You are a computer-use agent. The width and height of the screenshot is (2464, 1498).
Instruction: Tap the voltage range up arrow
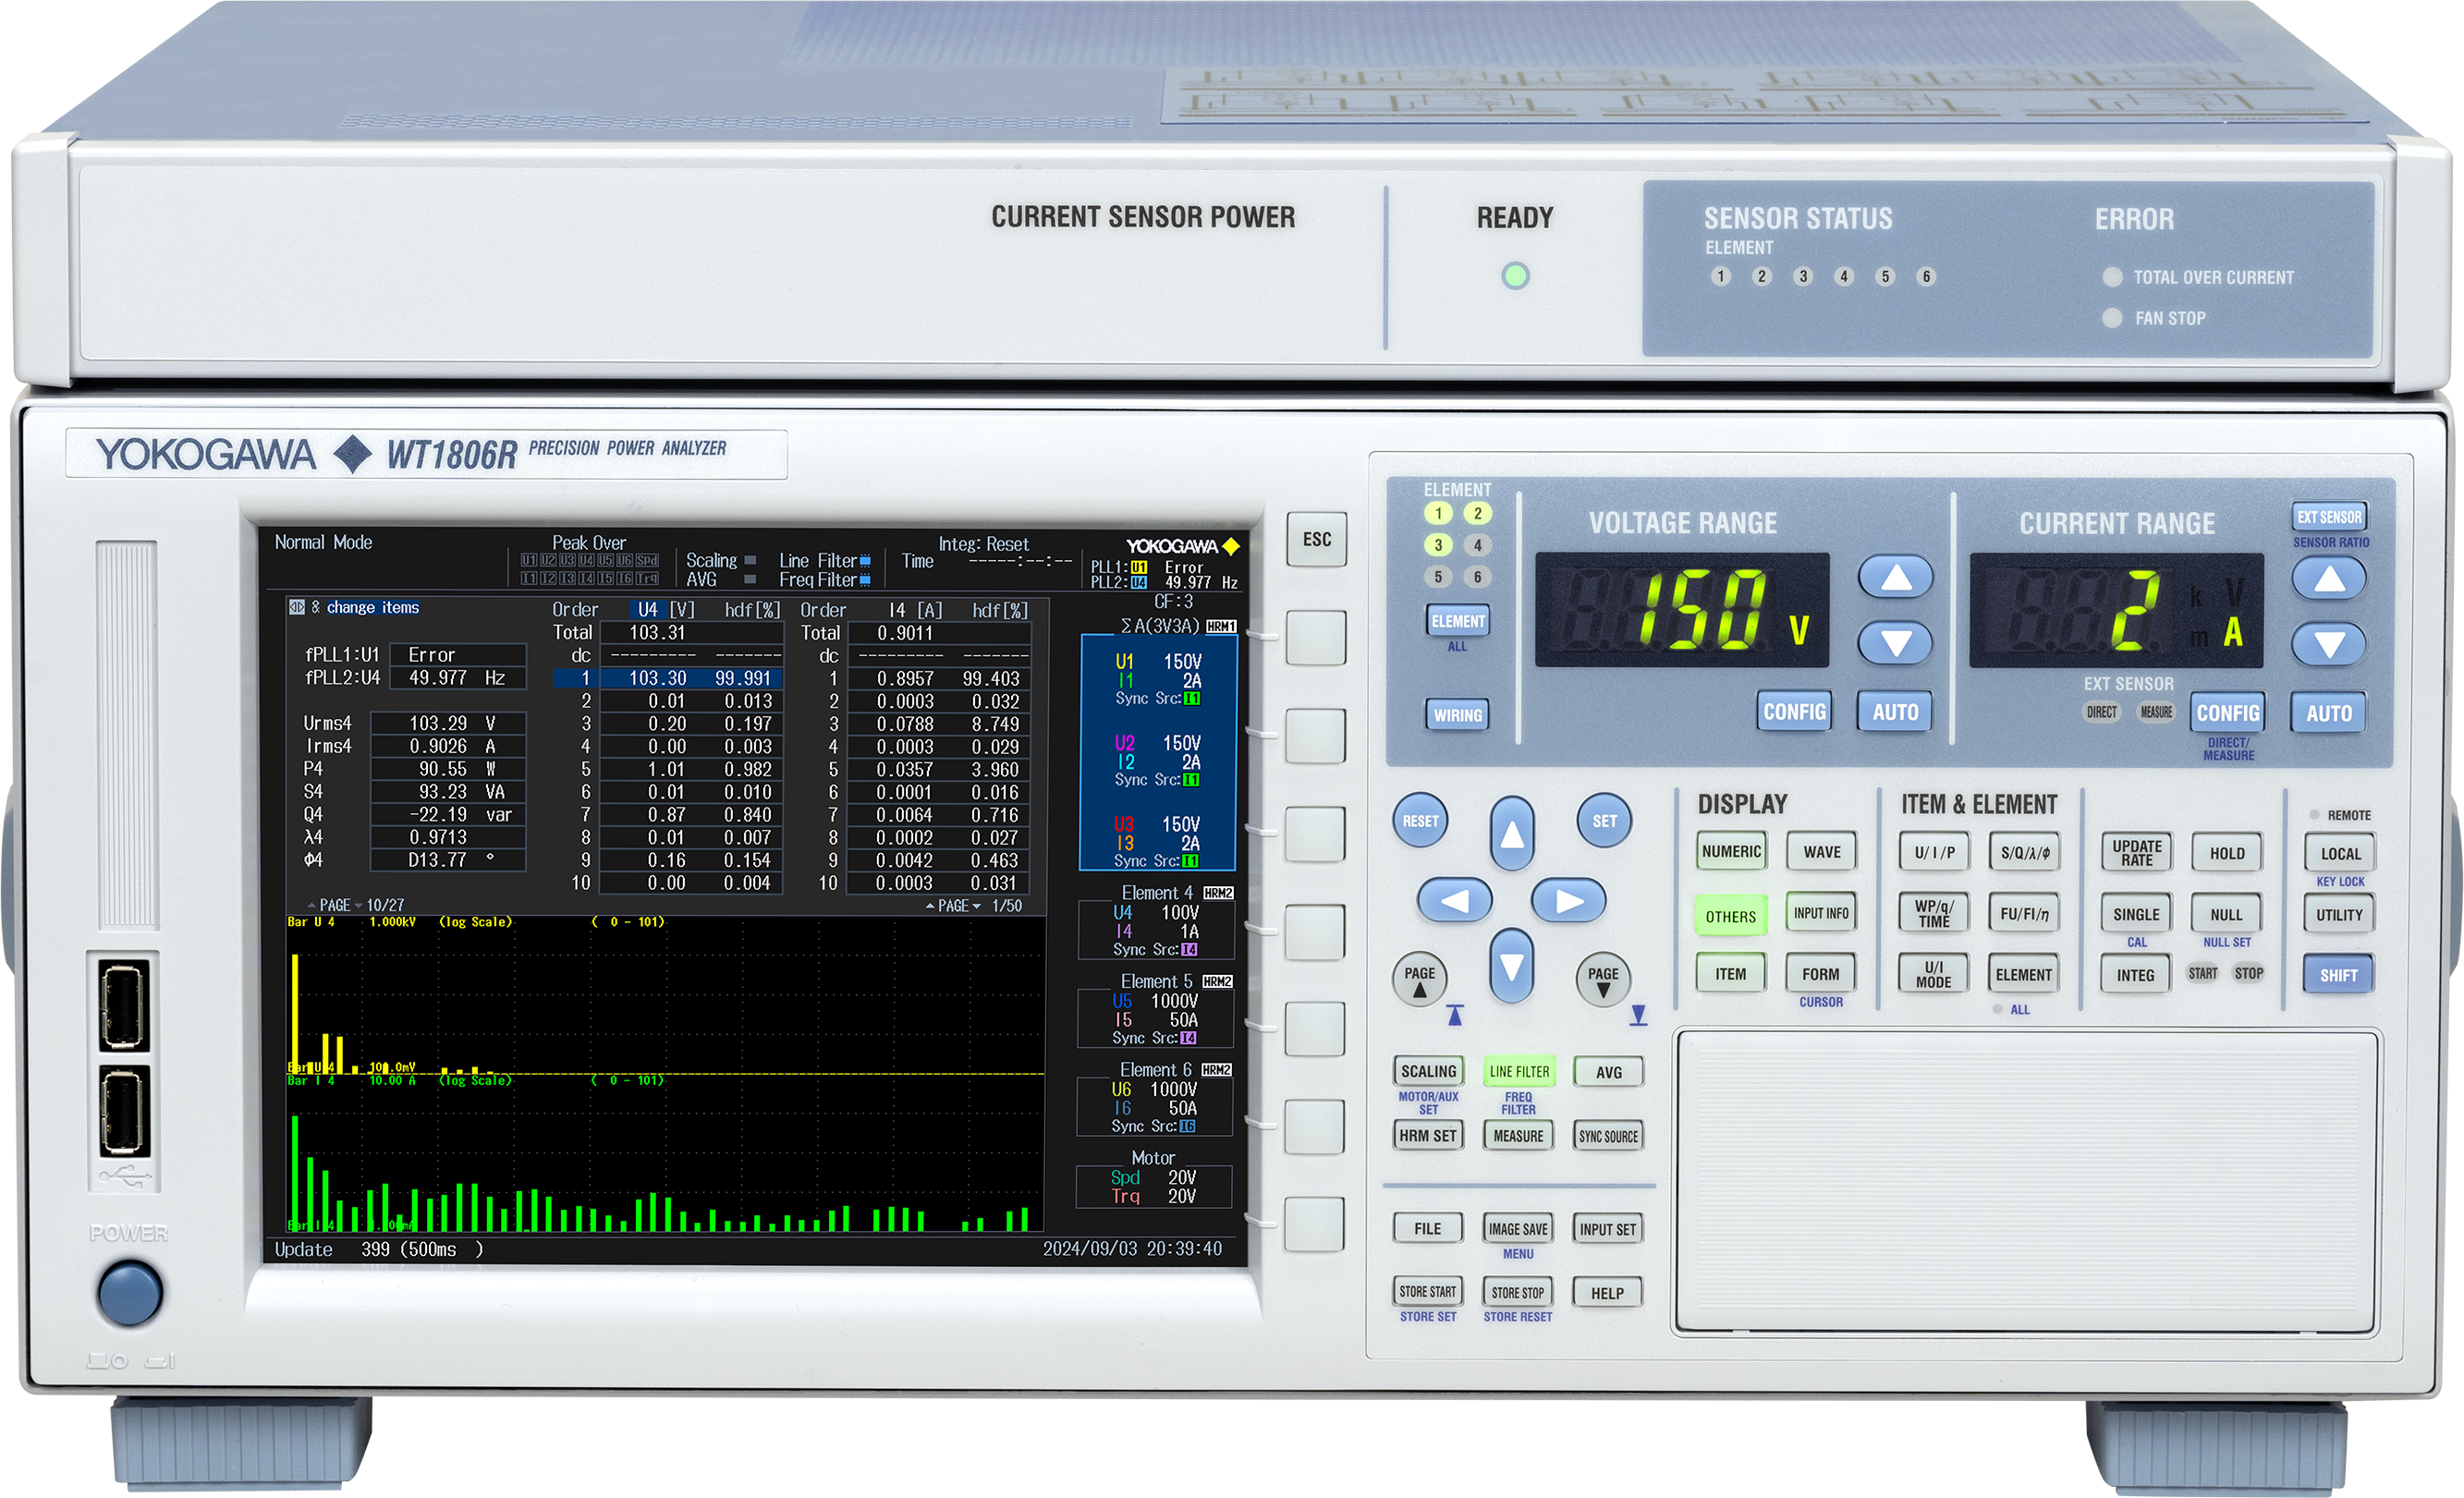[x=1896, y=577]
